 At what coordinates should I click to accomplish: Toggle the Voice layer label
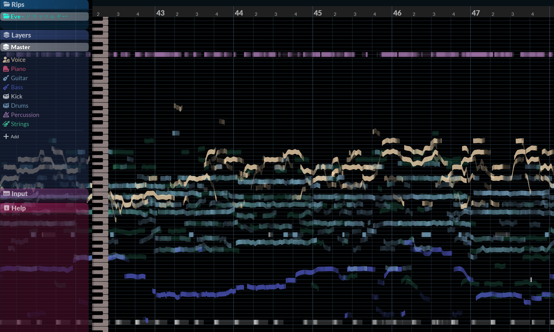point(18,60)
